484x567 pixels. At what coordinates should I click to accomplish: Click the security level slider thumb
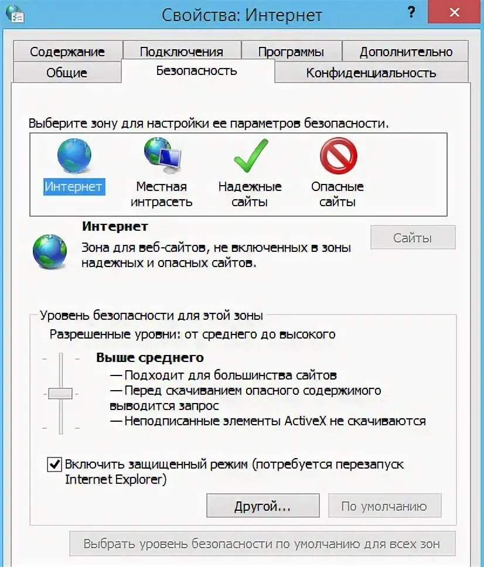60,394
